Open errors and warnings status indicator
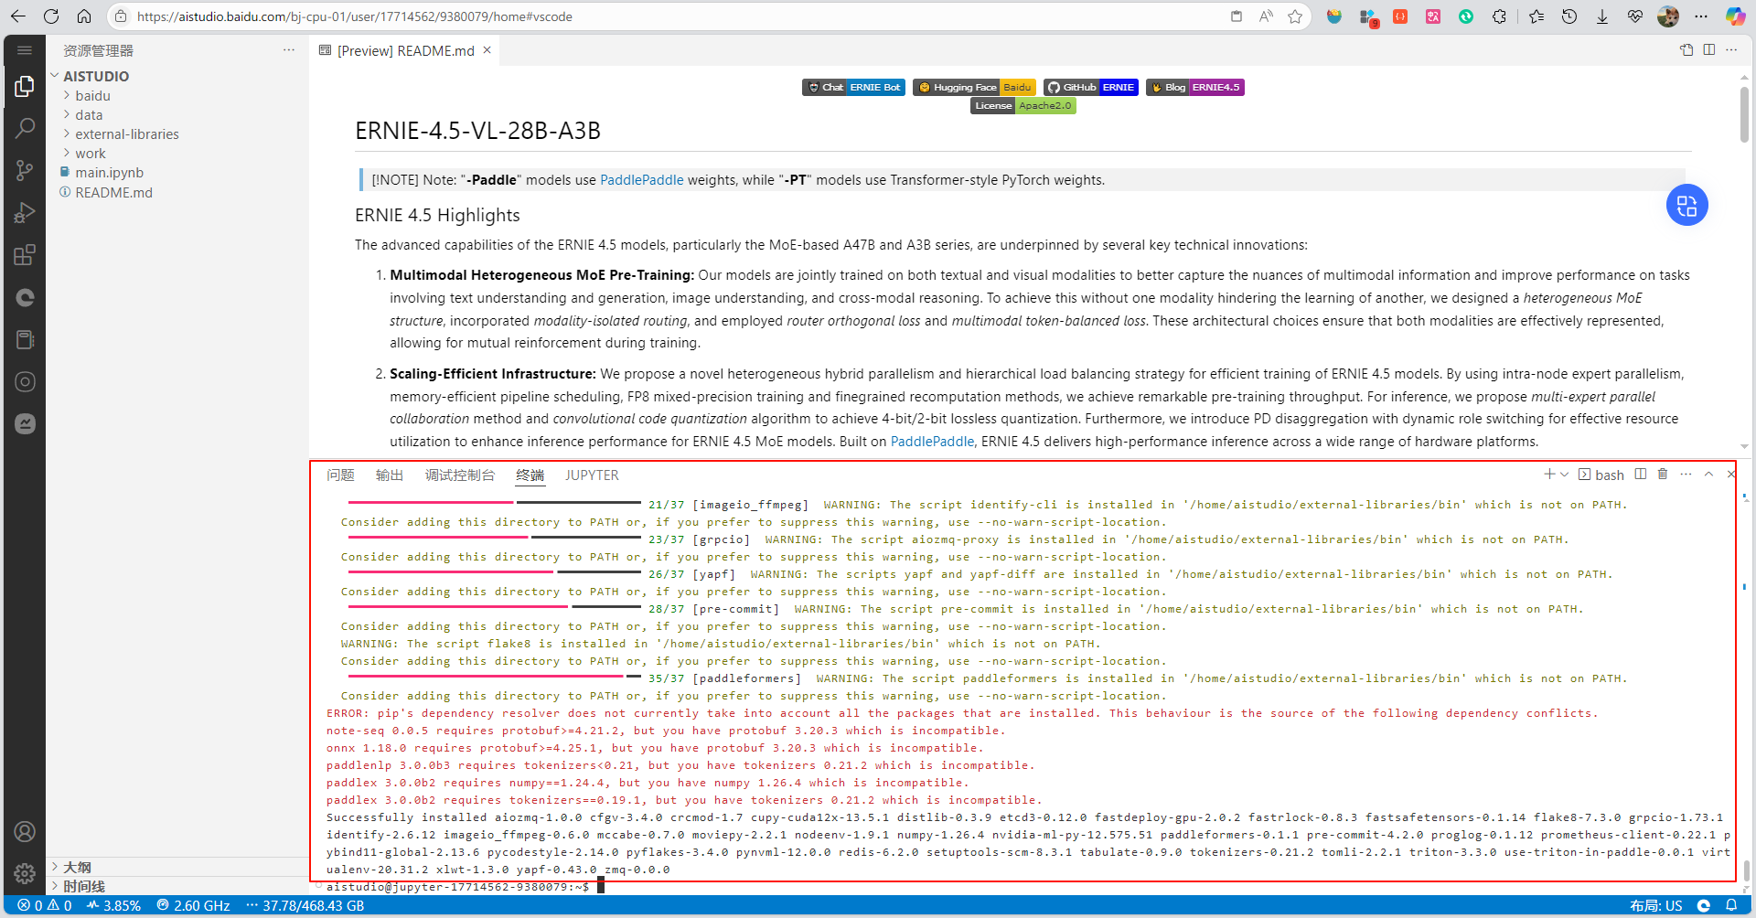Viewport: 1756px width, 918px height. [44, 906]
